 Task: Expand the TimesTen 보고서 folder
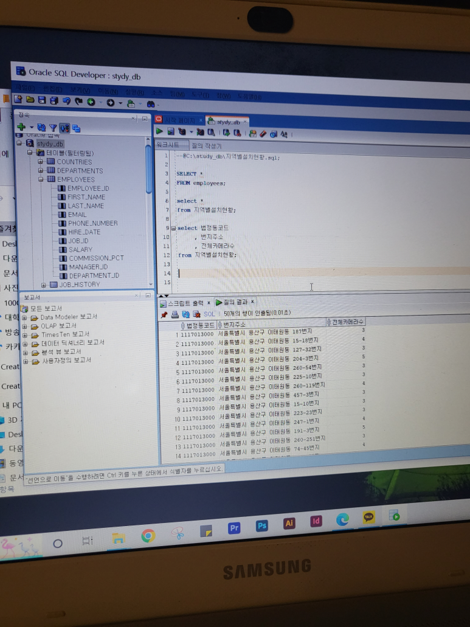(25, 335)
